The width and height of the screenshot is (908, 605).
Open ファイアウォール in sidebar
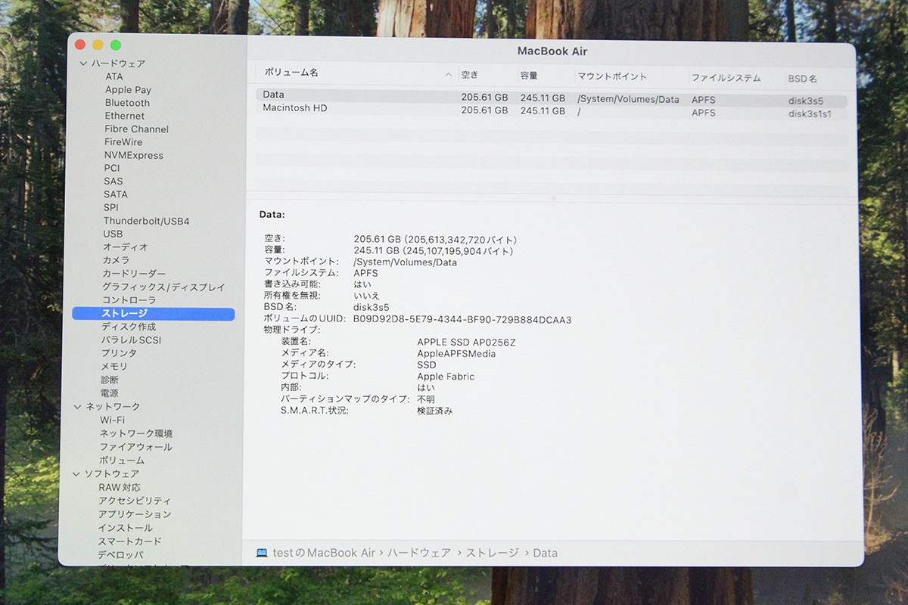tap(135, 447)
